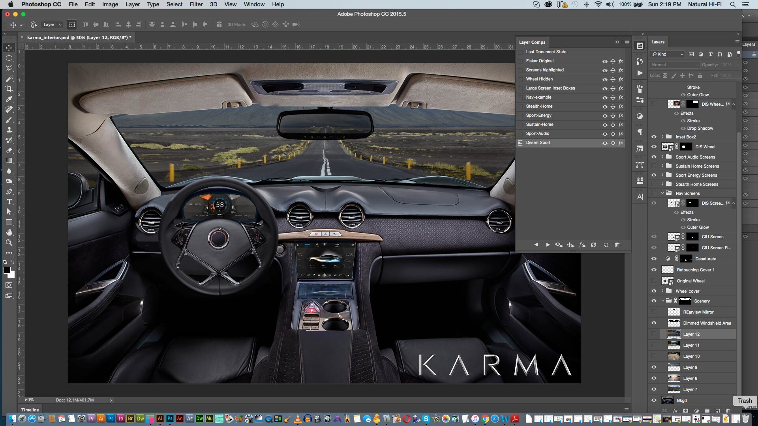Click the foreground color swatch

(7, 270)
